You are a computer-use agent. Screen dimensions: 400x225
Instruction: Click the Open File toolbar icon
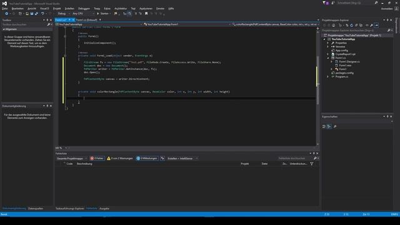27,14
